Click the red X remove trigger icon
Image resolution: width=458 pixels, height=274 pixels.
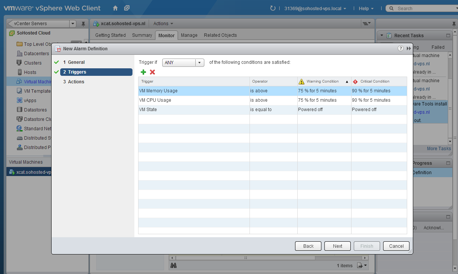point(152,72)
